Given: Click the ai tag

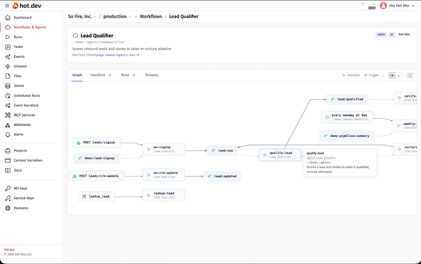Looking at the screenshot, I should click(x=392, y=34).
